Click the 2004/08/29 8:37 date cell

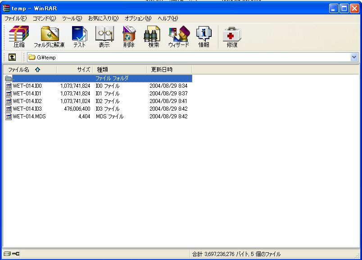(x=168, y=94)
